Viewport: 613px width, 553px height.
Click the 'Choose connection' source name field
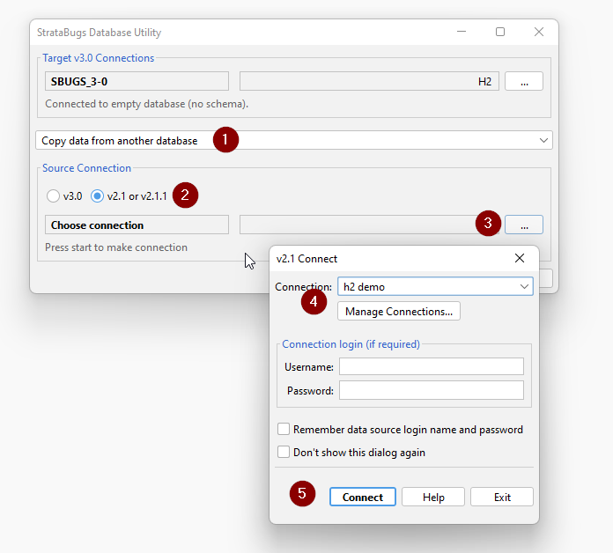(x=137, y=225)
